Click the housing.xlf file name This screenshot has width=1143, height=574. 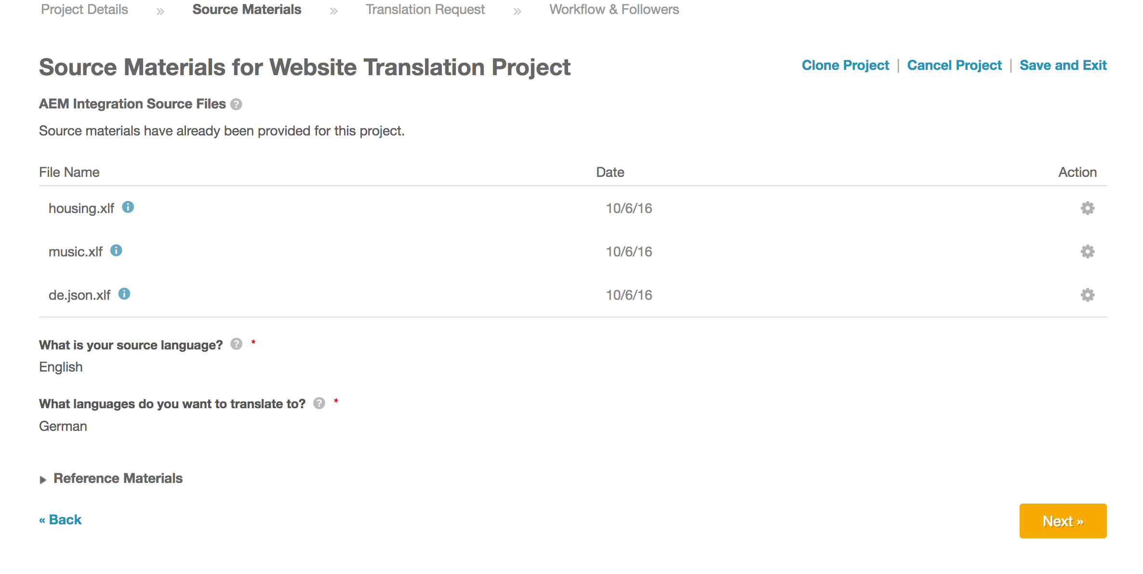(x=81, y=209)
